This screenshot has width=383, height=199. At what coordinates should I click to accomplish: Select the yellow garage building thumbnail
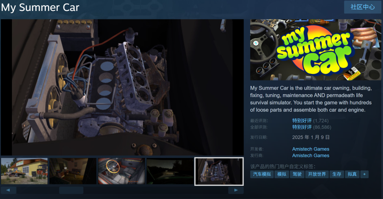point(24,171)
